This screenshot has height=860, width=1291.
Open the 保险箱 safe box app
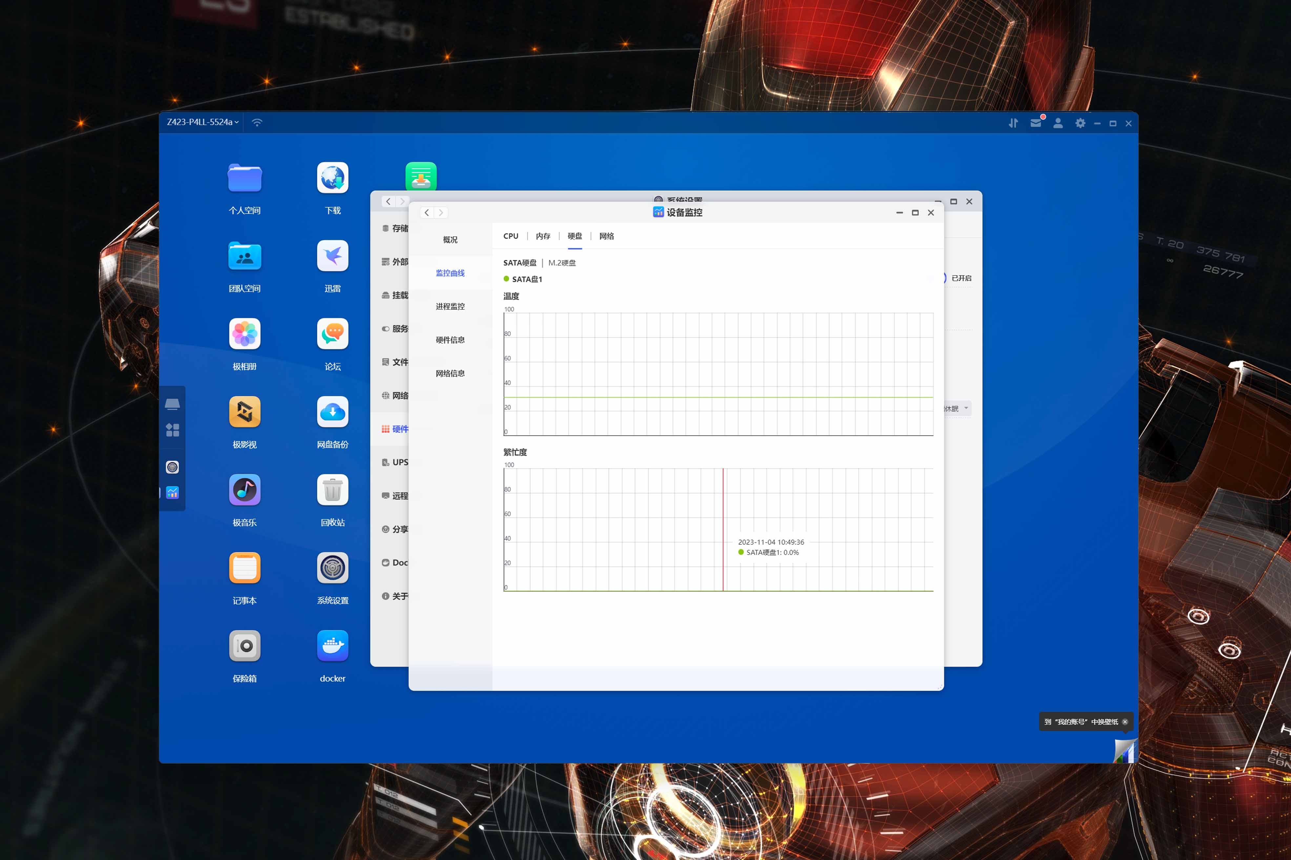click(245, 646)
